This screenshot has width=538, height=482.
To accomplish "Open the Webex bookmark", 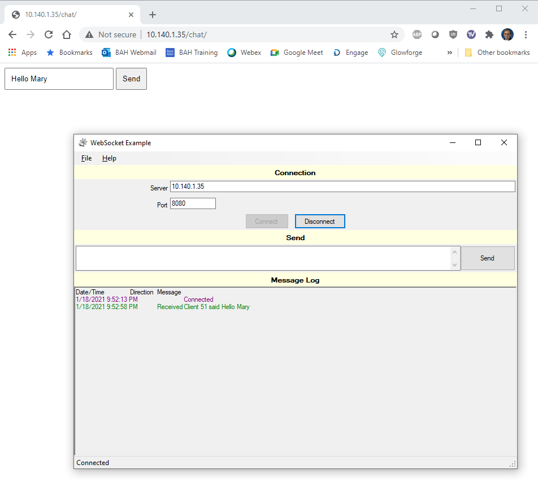I will pos(244,53).
